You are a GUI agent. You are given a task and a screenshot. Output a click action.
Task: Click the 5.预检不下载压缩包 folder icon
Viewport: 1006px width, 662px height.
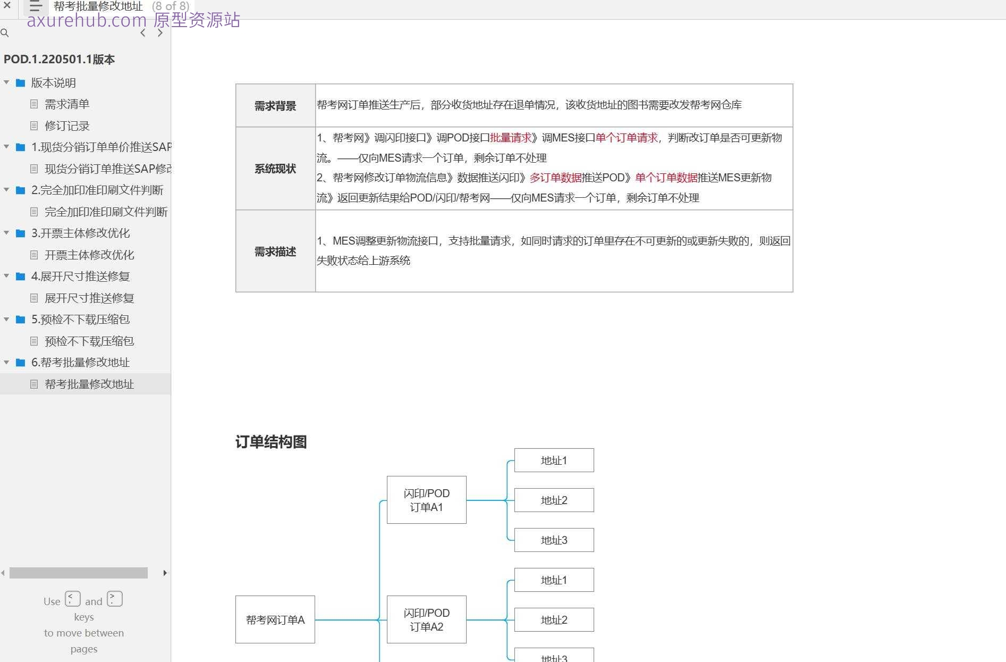(21, 319)
